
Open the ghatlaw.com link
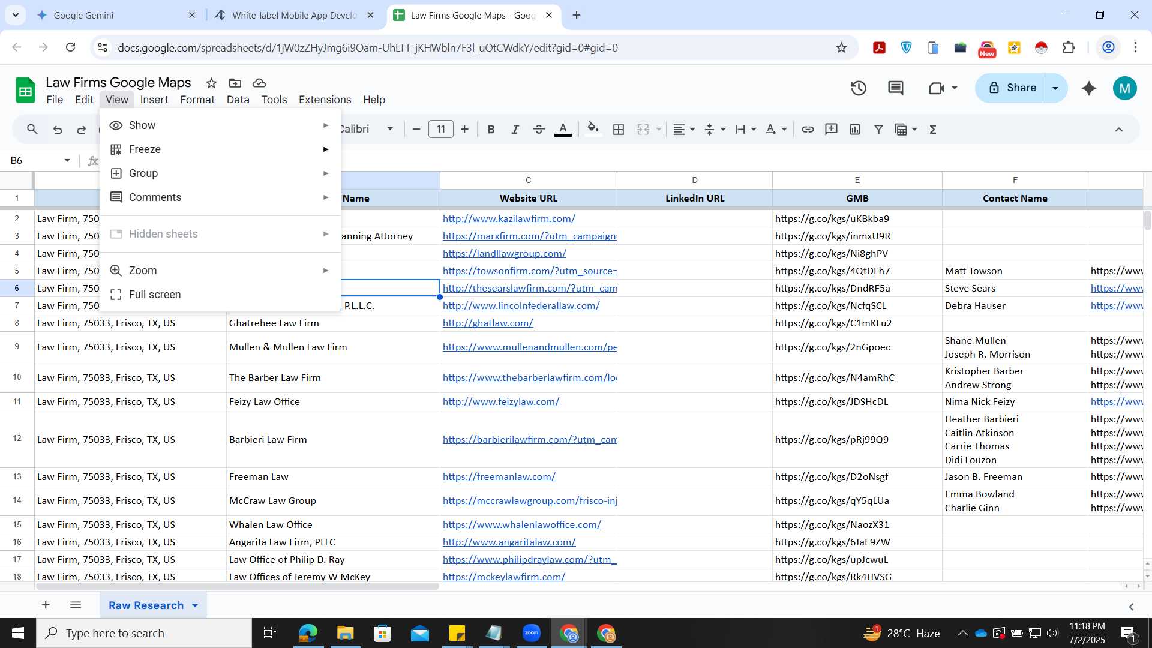click(488, 323)
